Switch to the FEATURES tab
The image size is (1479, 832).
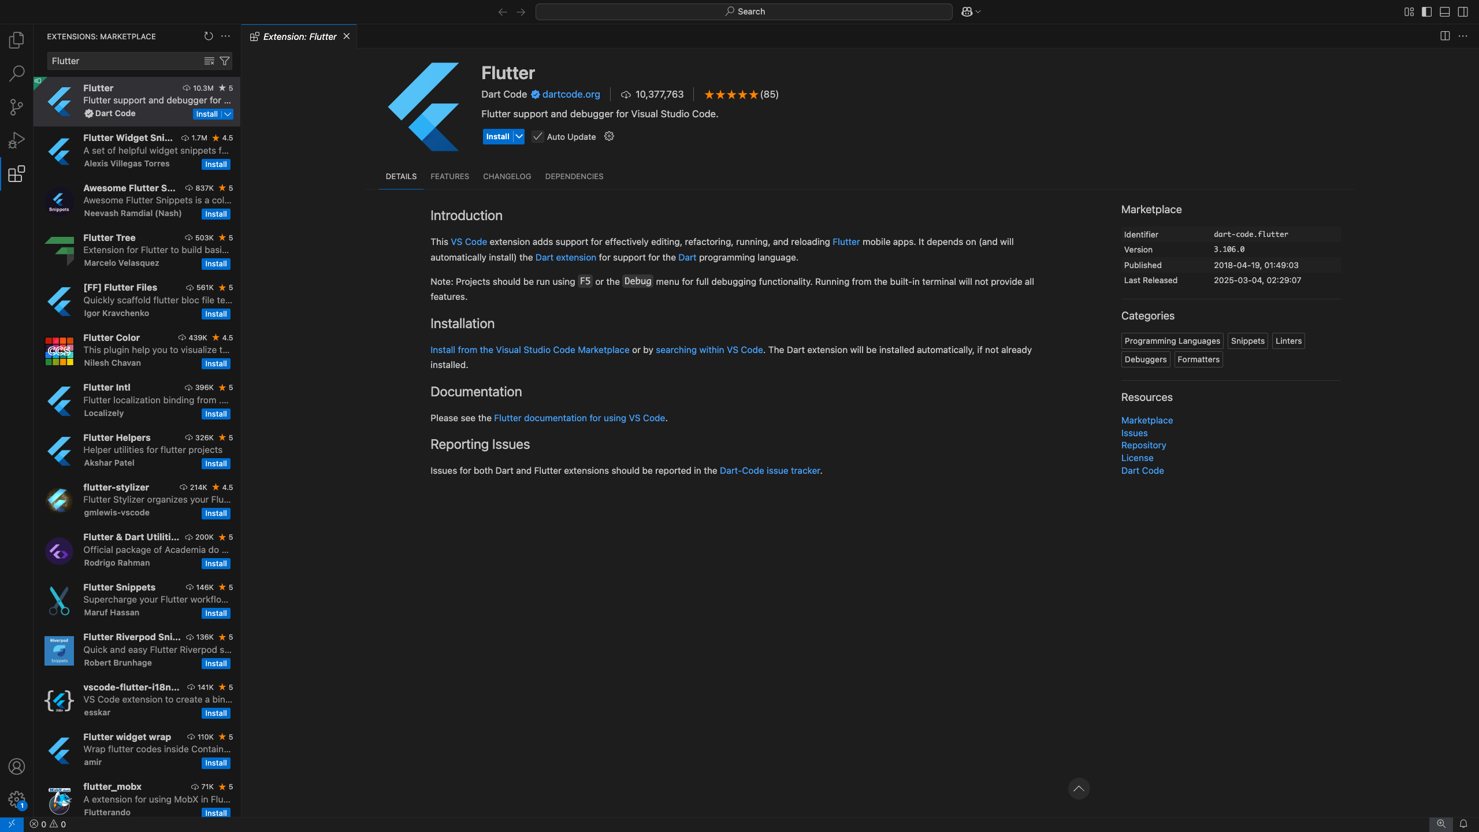pyautogui.click(x=449, y=177)
